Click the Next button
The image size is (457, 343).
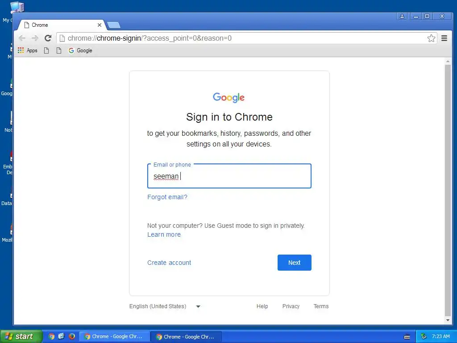point(295,263)
